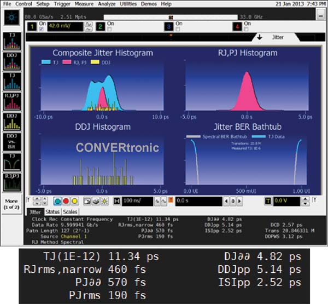This screenshot has height=304, width=328.
Task: Click the More (1 of 2) button
Action: [11, 204]
